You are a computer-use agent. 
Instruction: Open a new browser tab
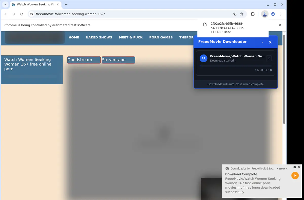pyautogui.click(x=66, y=5)
